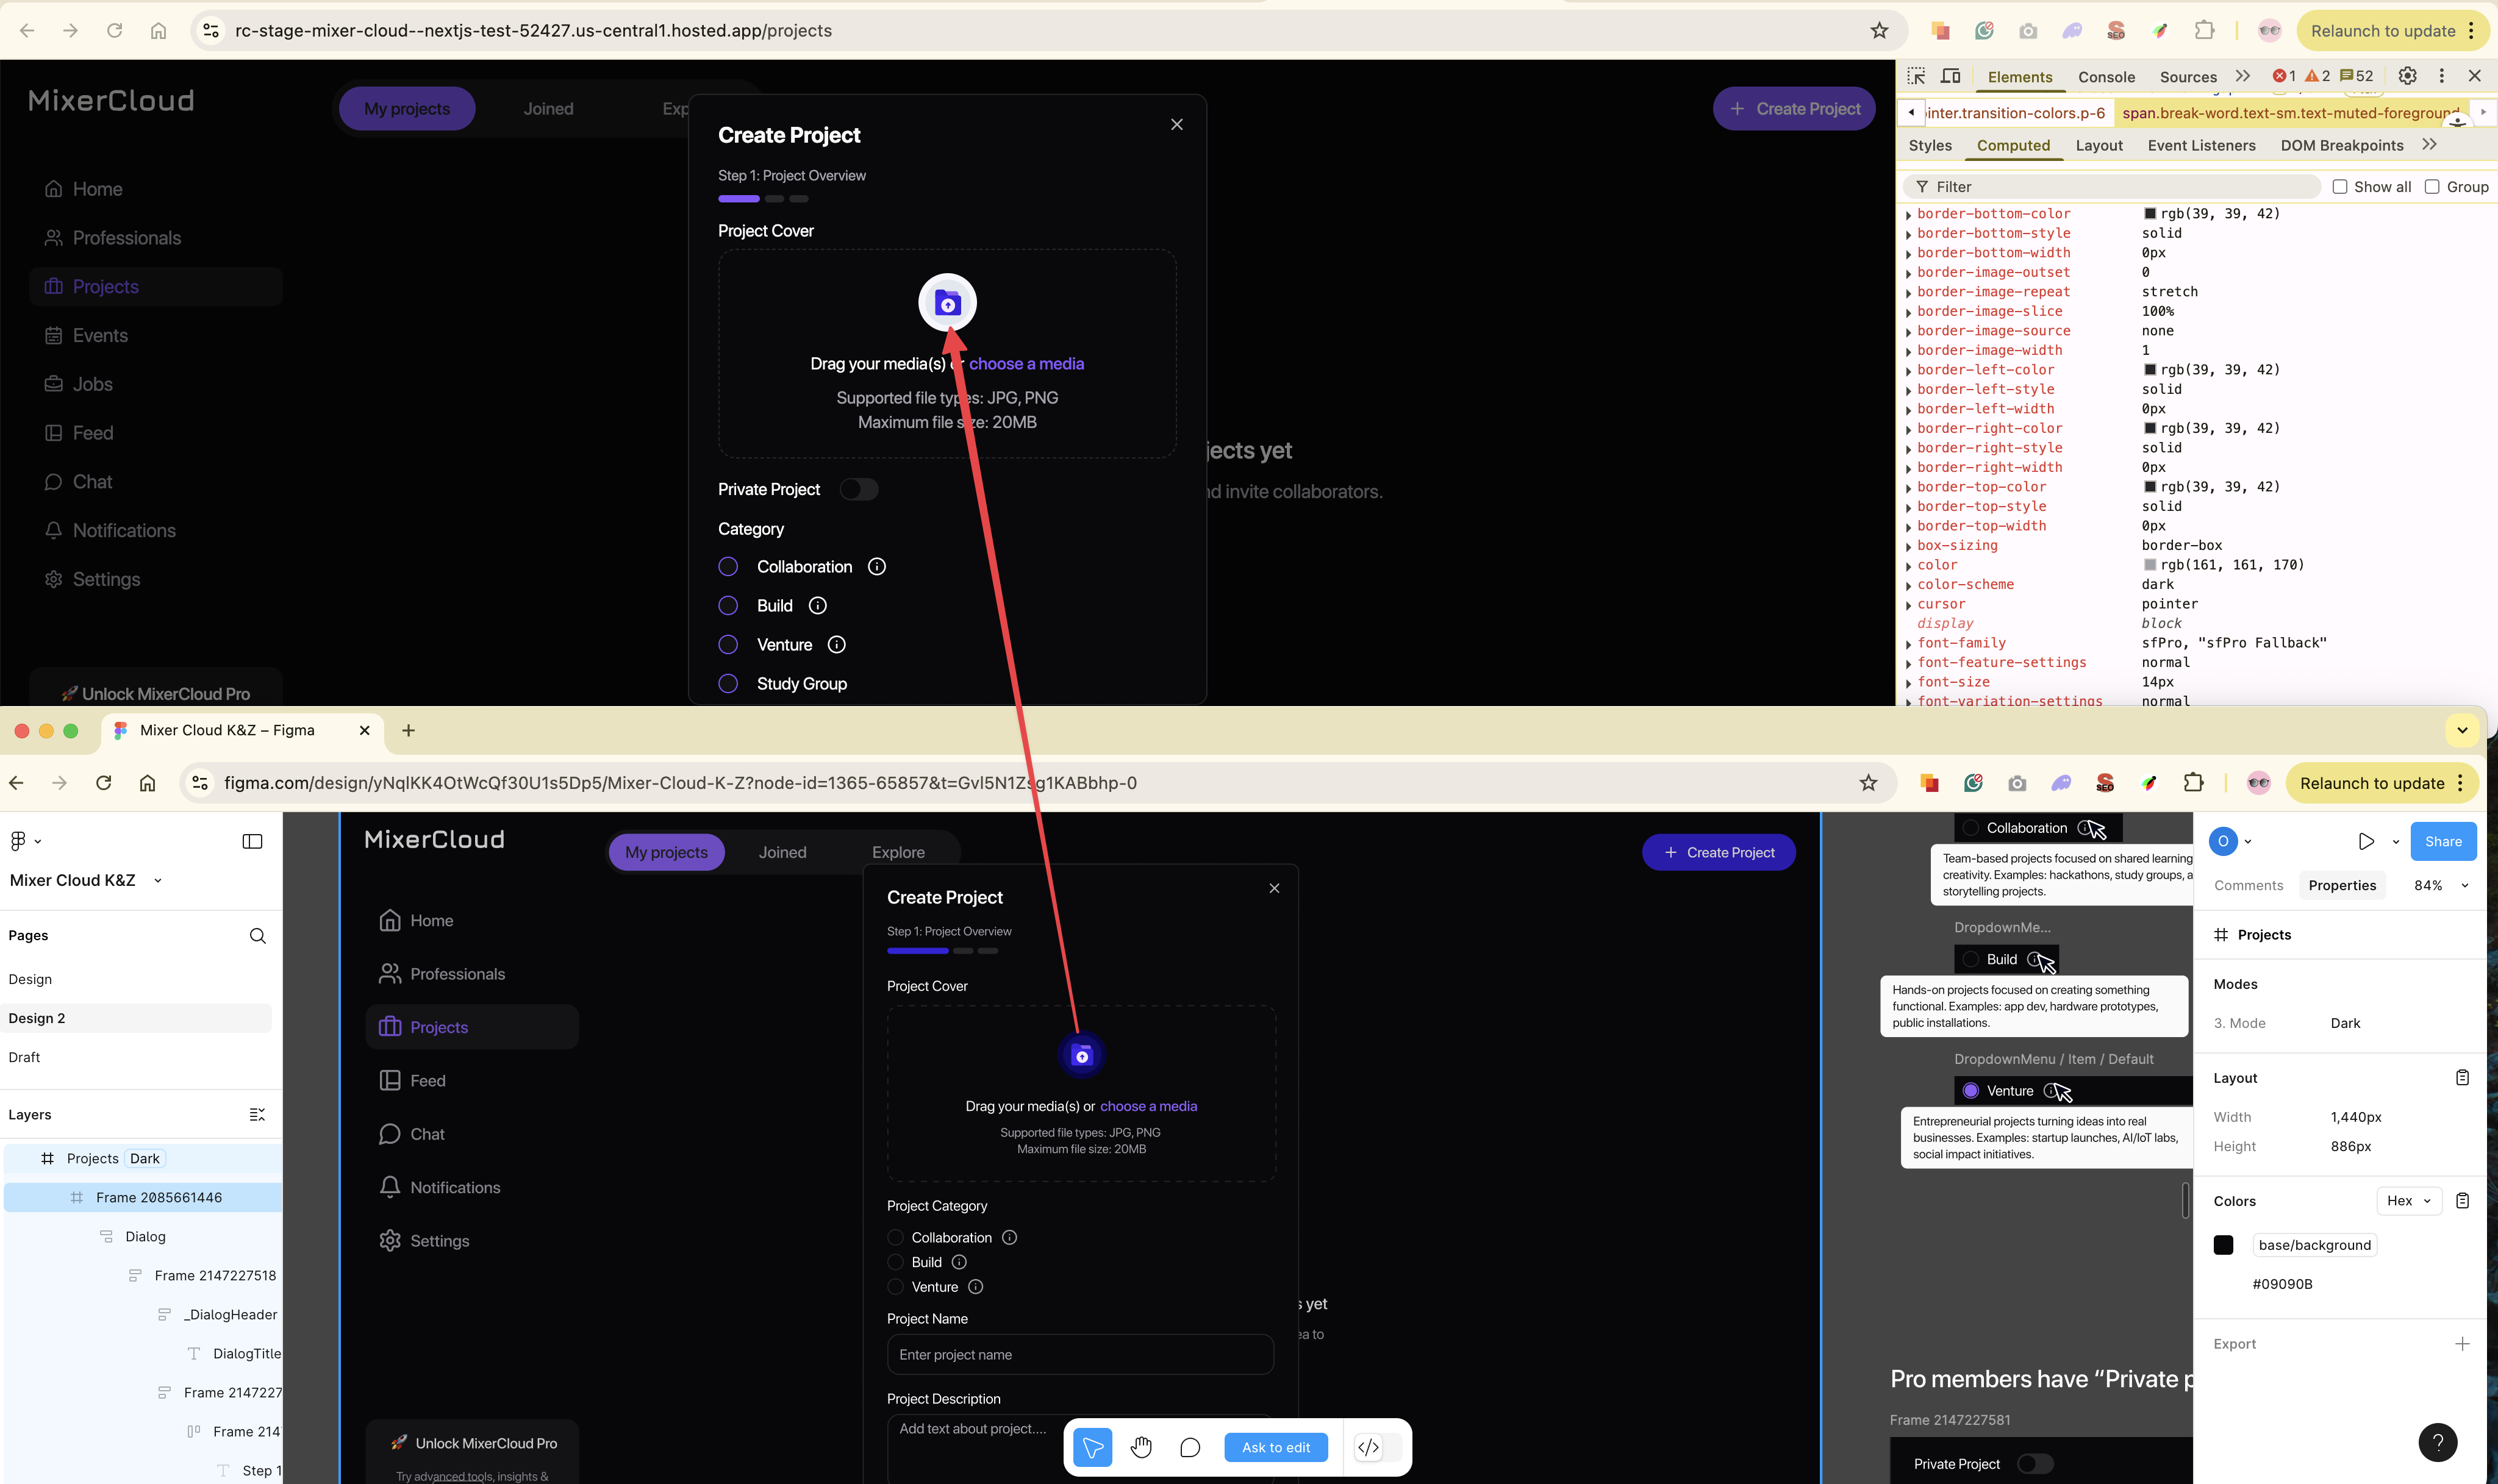Select the Figma move cursor tool
The height and width of the screenshot is (1484, 2498).
pyautogui.click(x=1092, y=1447)
